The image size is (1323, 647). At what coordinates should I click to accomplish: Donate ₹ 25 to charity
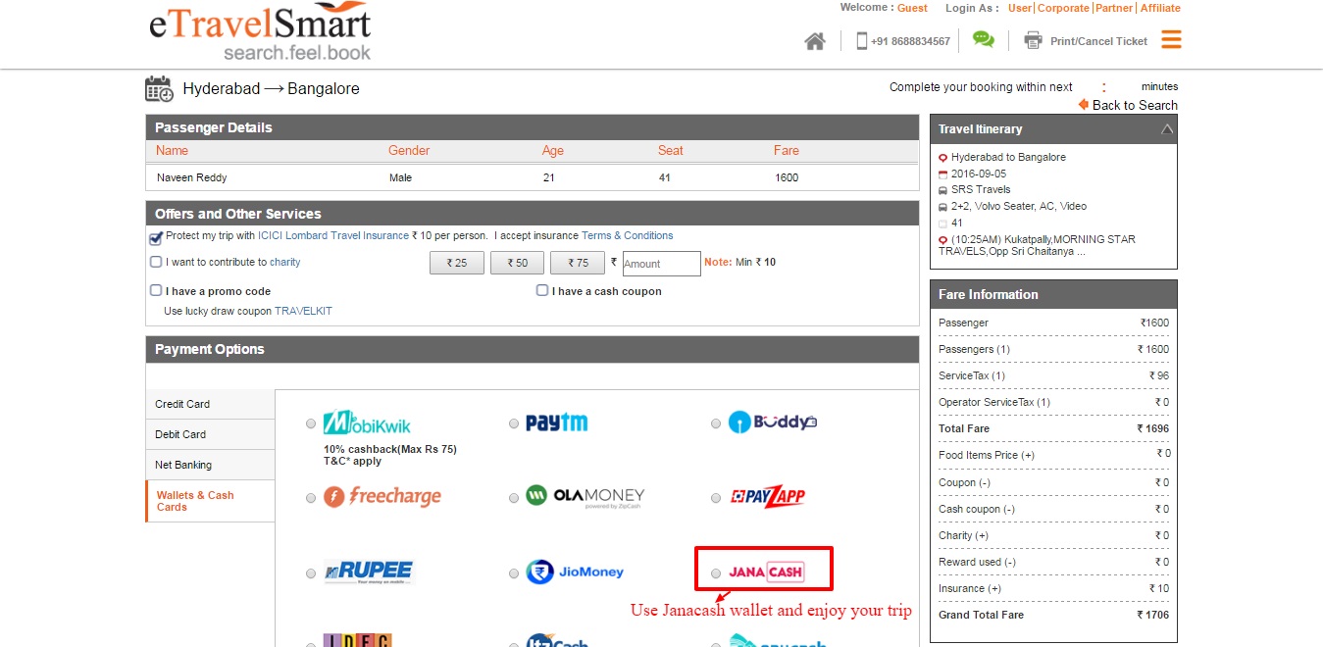click(457, 263)
